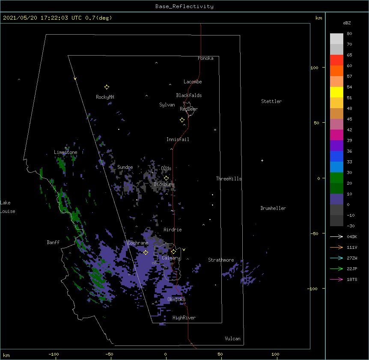Click the Airdrie label
Viewport: 369px width, 360px height.
point(173,230)
